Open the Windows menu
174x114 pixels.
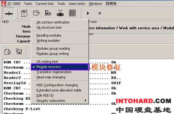95,4
